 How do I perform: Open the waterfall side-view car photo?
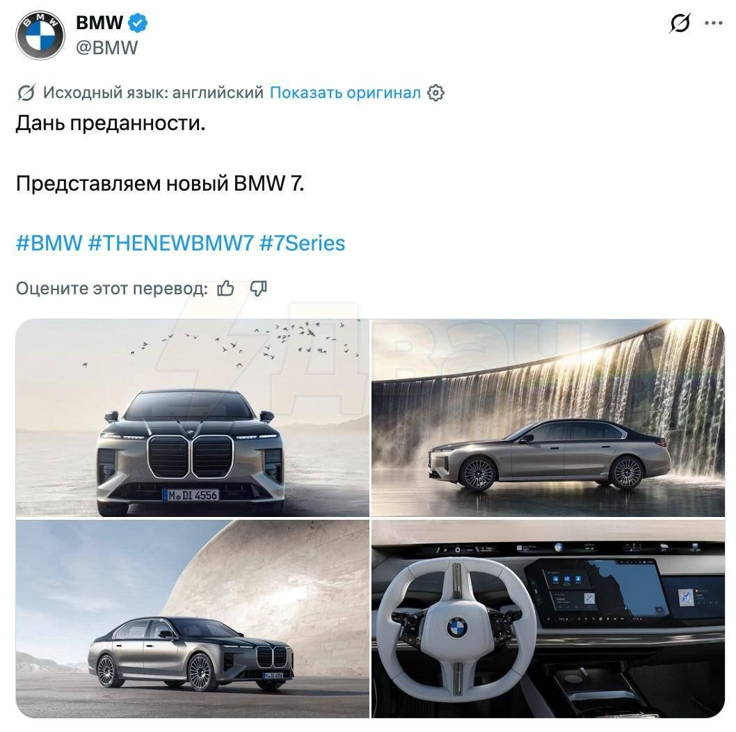(x=548, y=418)
